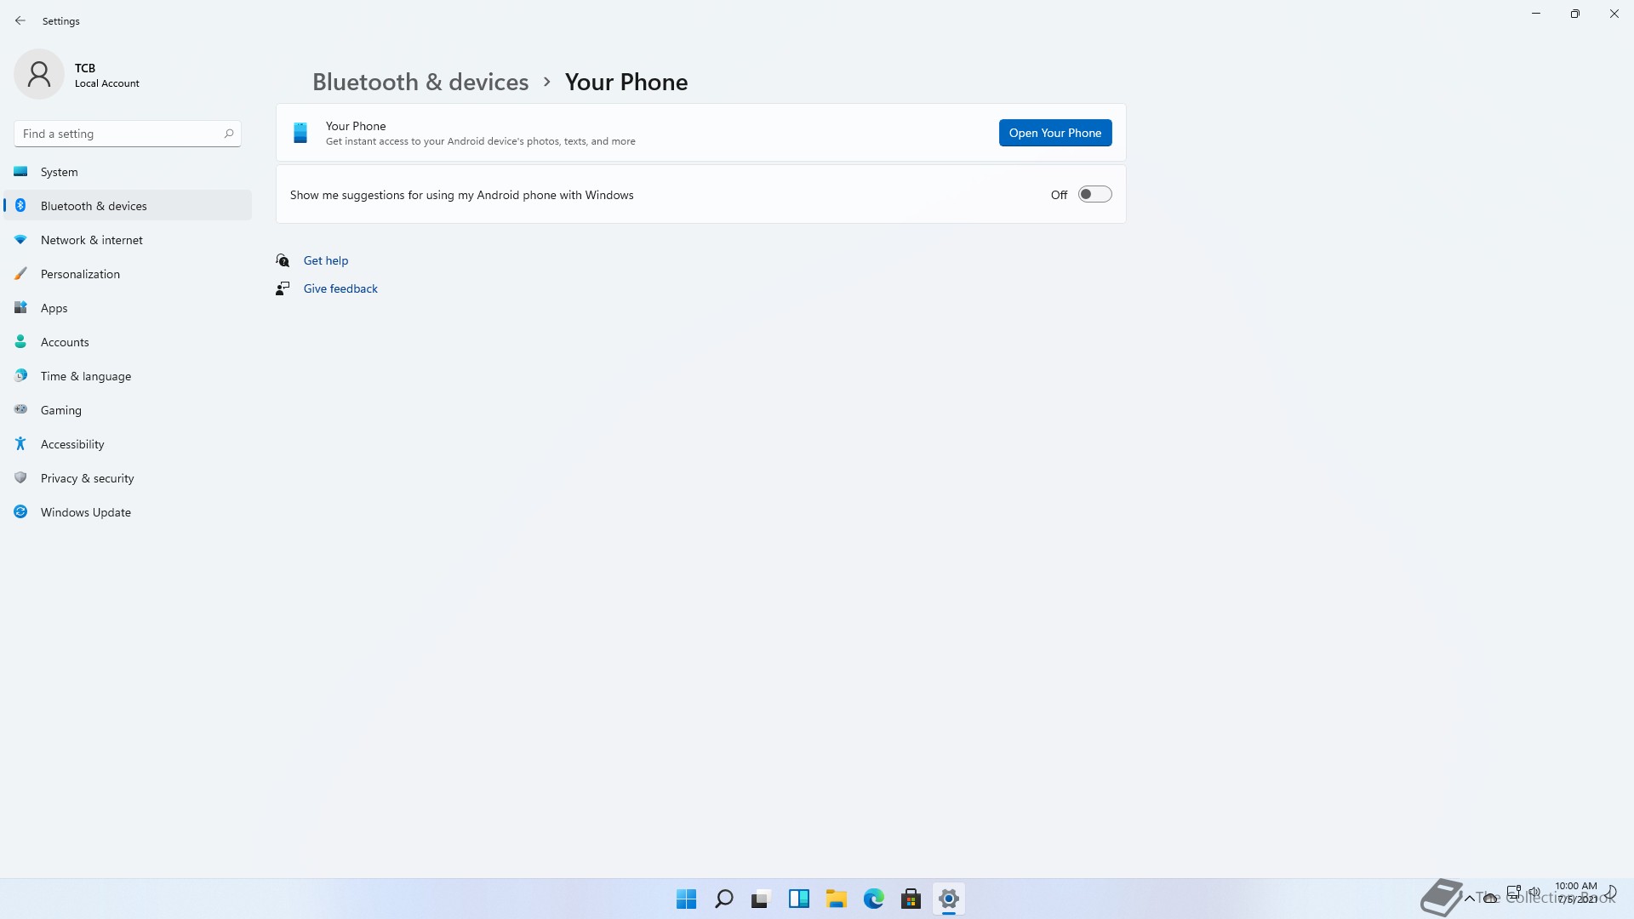
Task: Select the Apps category
Action: coord(128,307)
